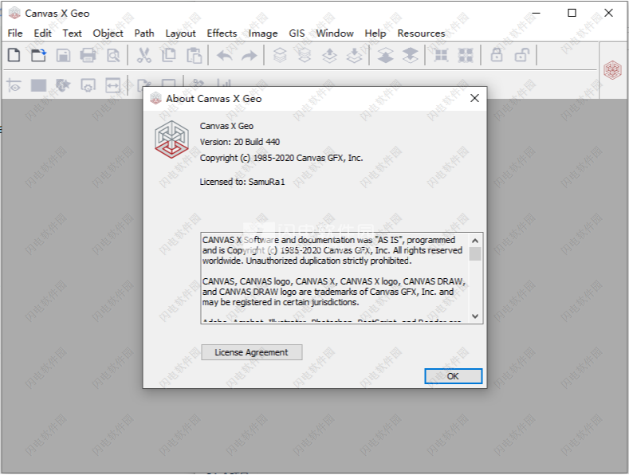629x475 pixels.
Task: Click OK in the About dialog
Action: pos(454,376)
